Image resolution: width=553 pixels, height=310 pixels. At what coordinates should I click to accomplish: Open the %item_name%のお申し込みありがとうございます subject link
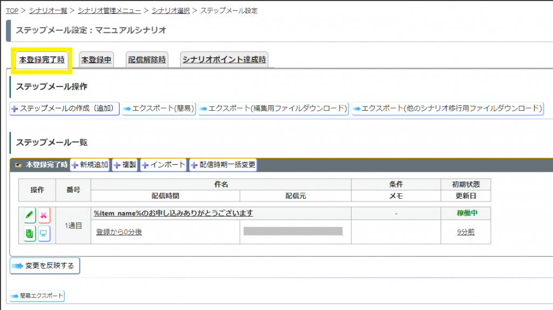click(173, 213)
